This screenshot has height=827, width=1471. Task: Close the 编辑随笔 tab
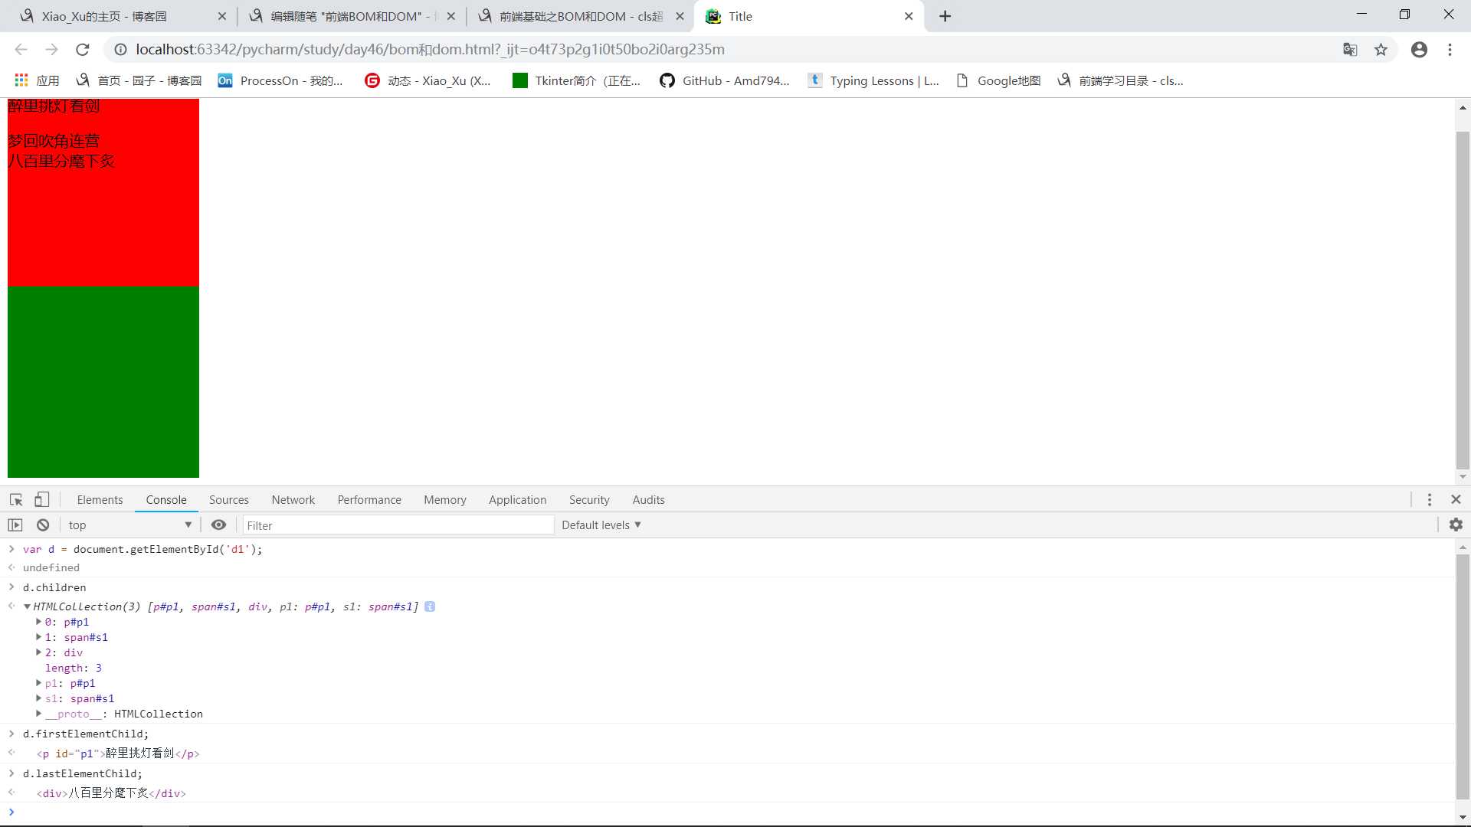451,16
